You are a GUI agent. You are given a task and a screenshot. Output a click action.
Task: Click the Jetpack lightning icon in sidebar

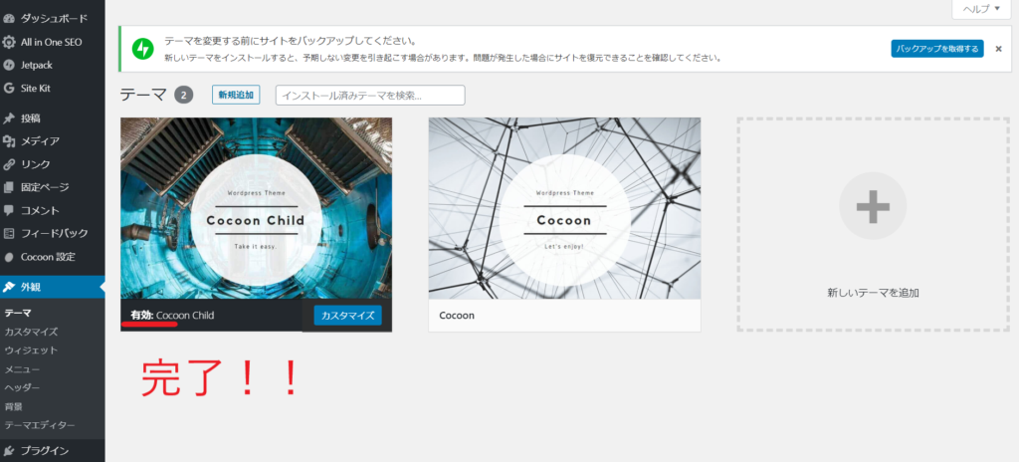9,65
